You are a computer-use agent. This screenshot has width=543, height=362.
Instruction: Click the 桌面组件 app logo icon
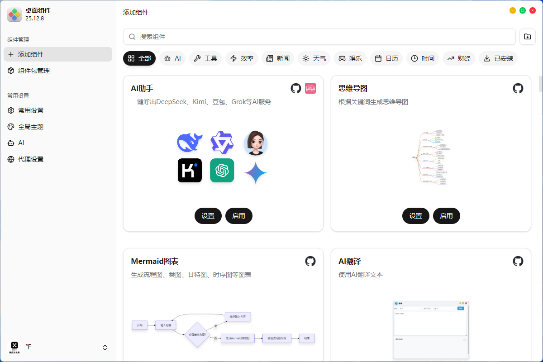pyautogui.click(x=14, y=14)
